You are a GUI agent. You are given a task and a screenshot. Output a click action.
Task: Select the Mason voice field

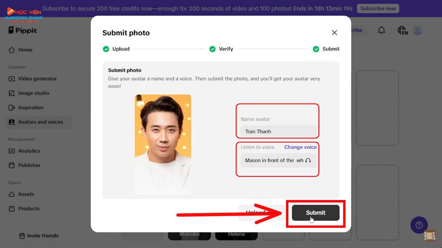tap(278, 160)
